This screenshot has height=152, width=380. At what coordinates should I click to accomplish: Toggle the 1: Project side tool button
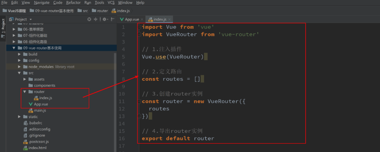[x=3, y=28]
